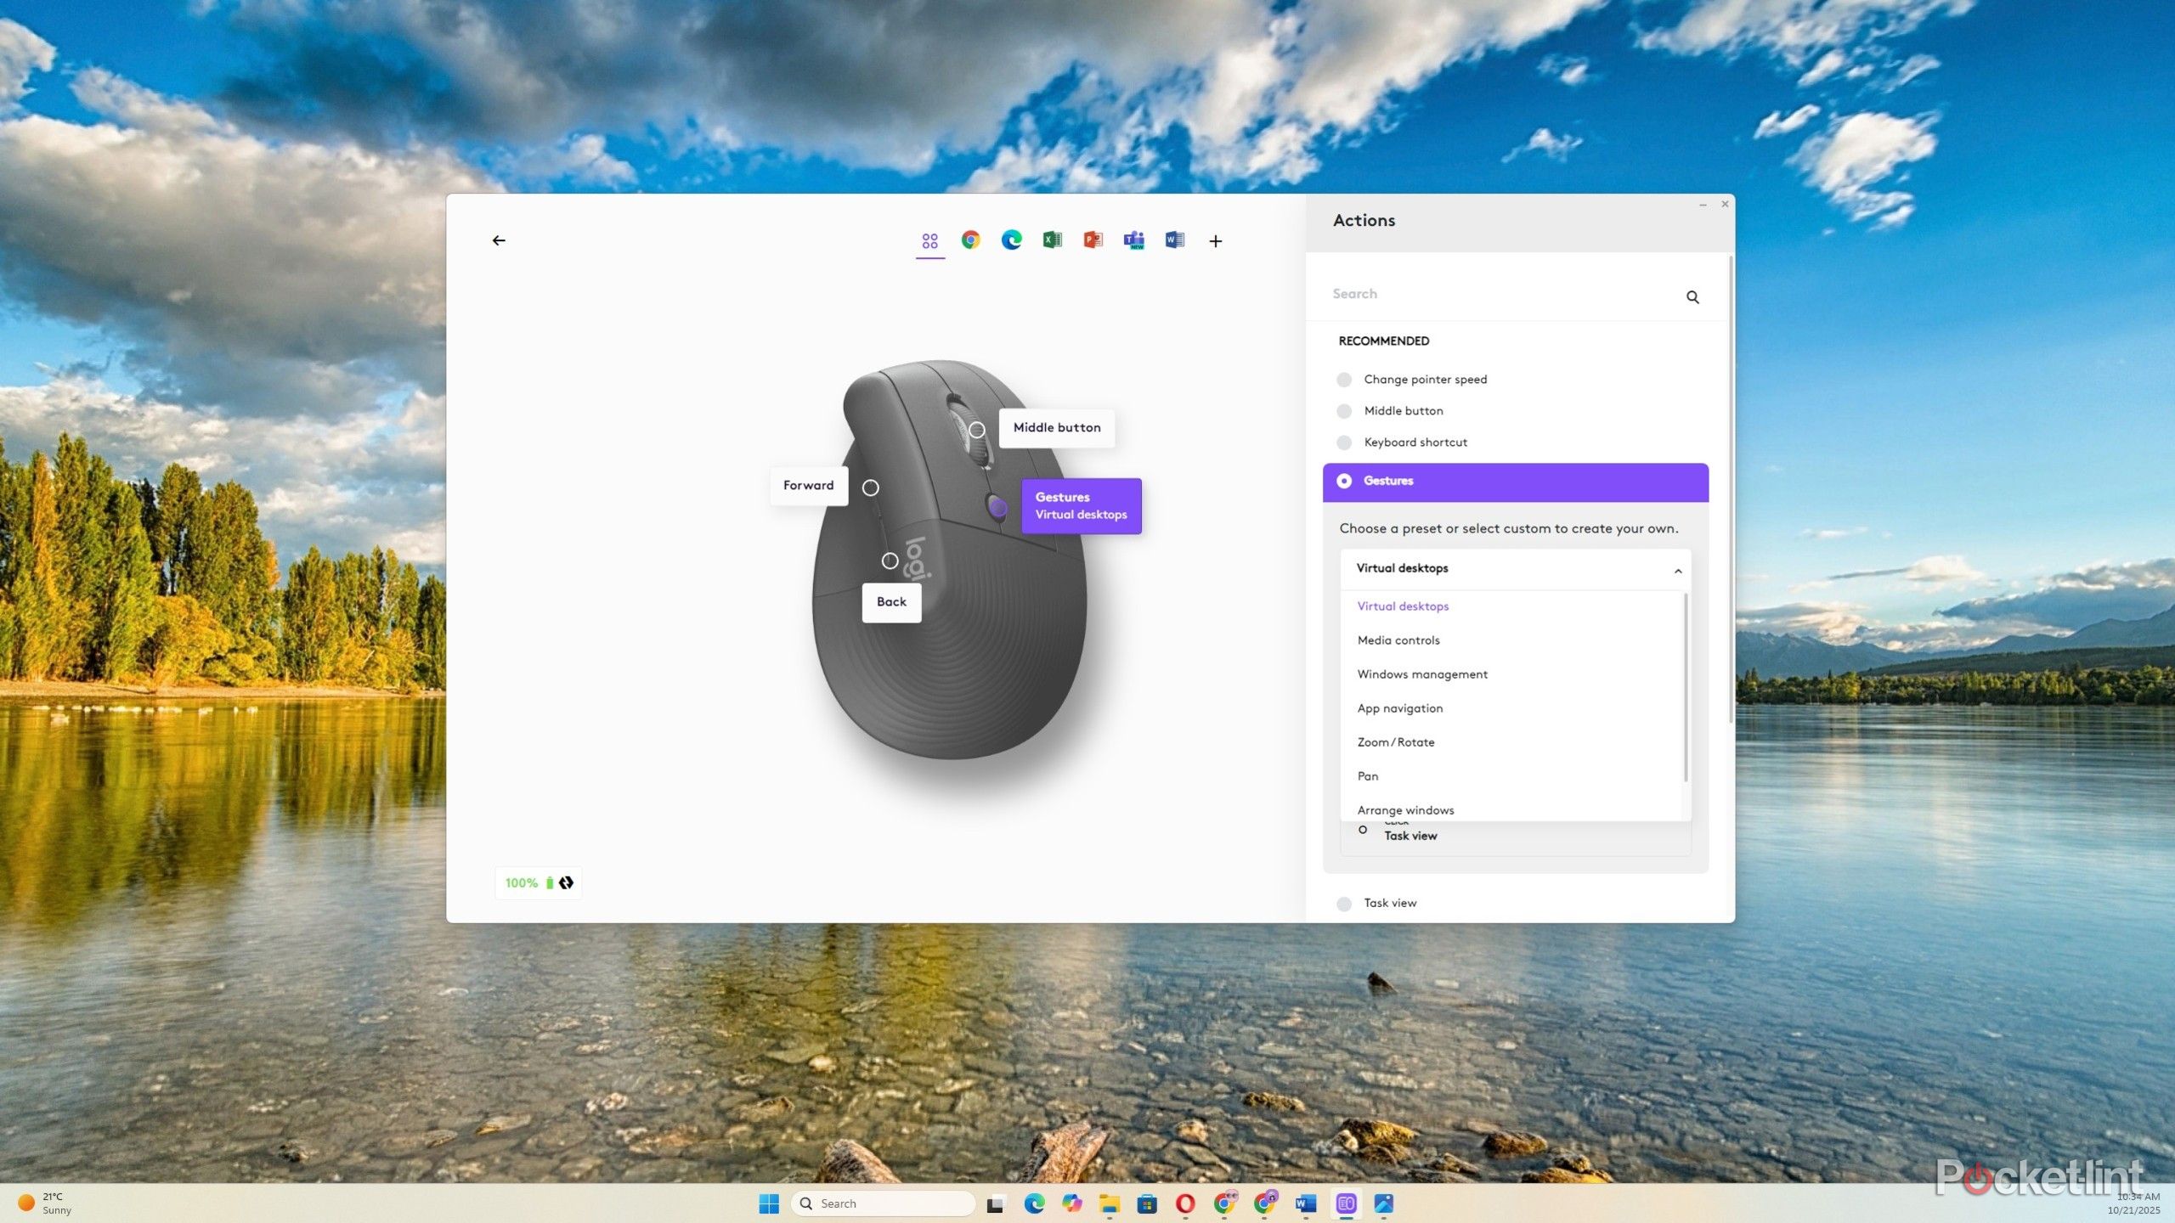Viewport: 2175px width, 1223px height.
Task: Open Word from the taskbar
Action: click(1305, 1203)
